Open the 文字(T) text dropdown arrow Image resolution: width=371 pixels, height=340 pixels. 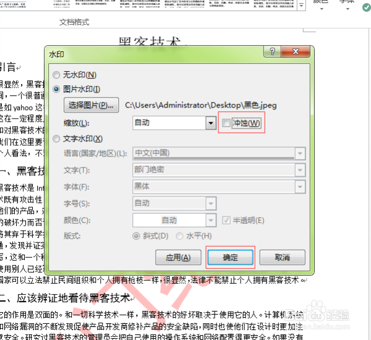tap(300, 170)
